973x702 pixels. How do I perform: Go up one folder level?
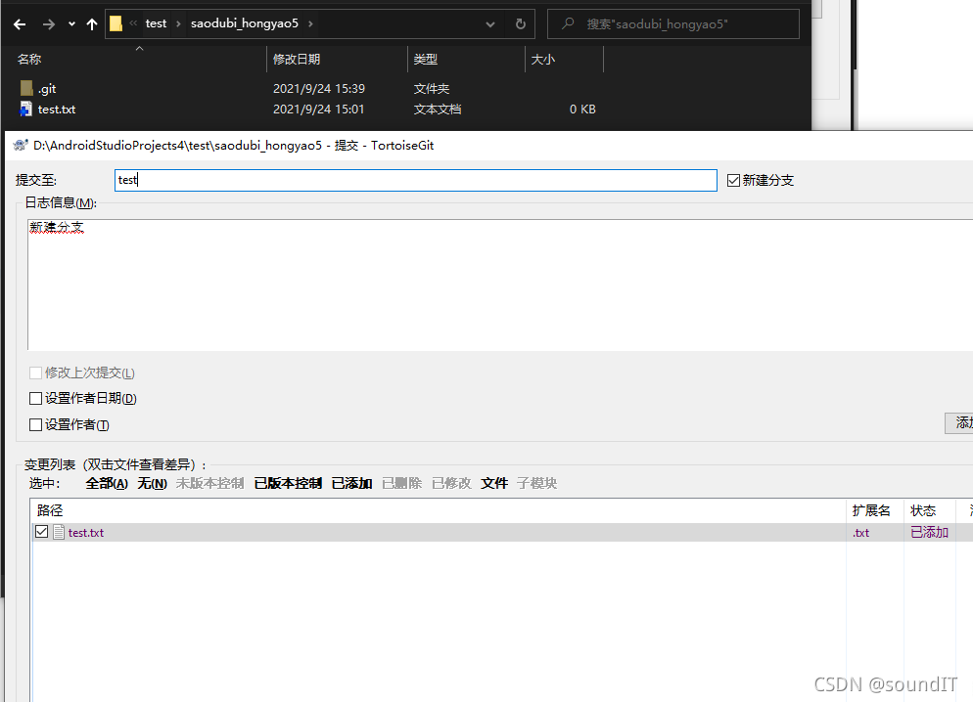pos(92,24)
